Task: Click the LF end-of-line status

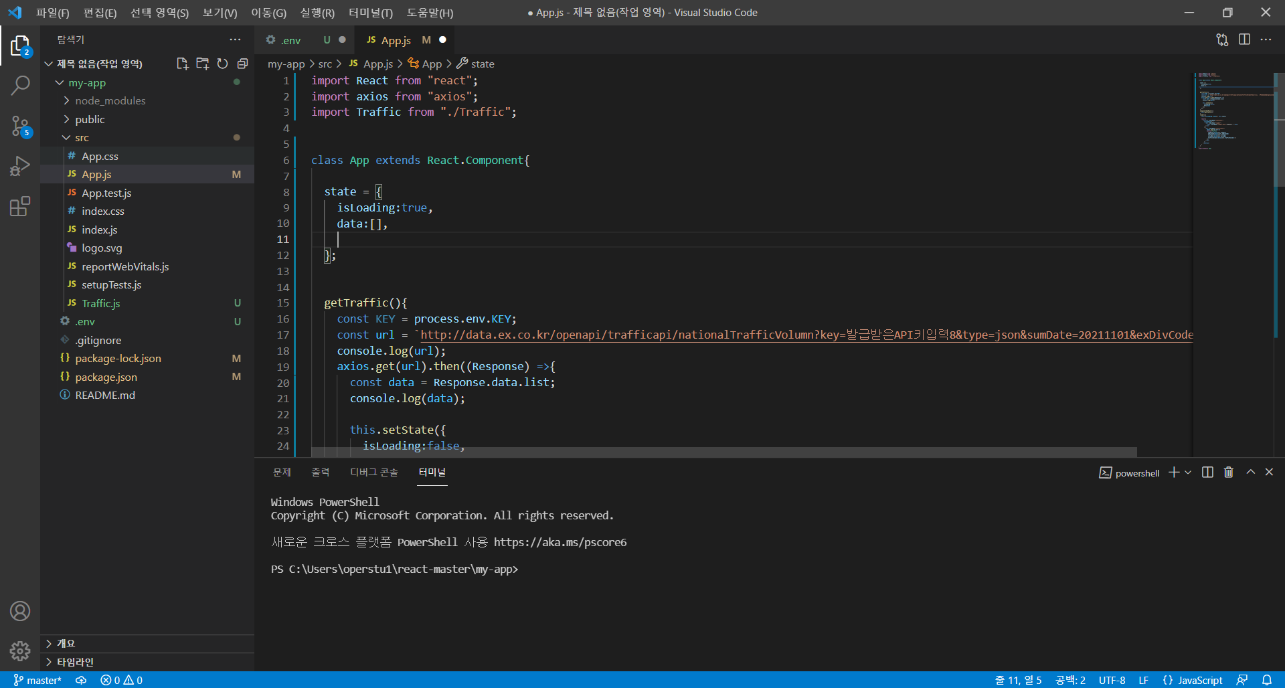Action: pos(1143,680)
